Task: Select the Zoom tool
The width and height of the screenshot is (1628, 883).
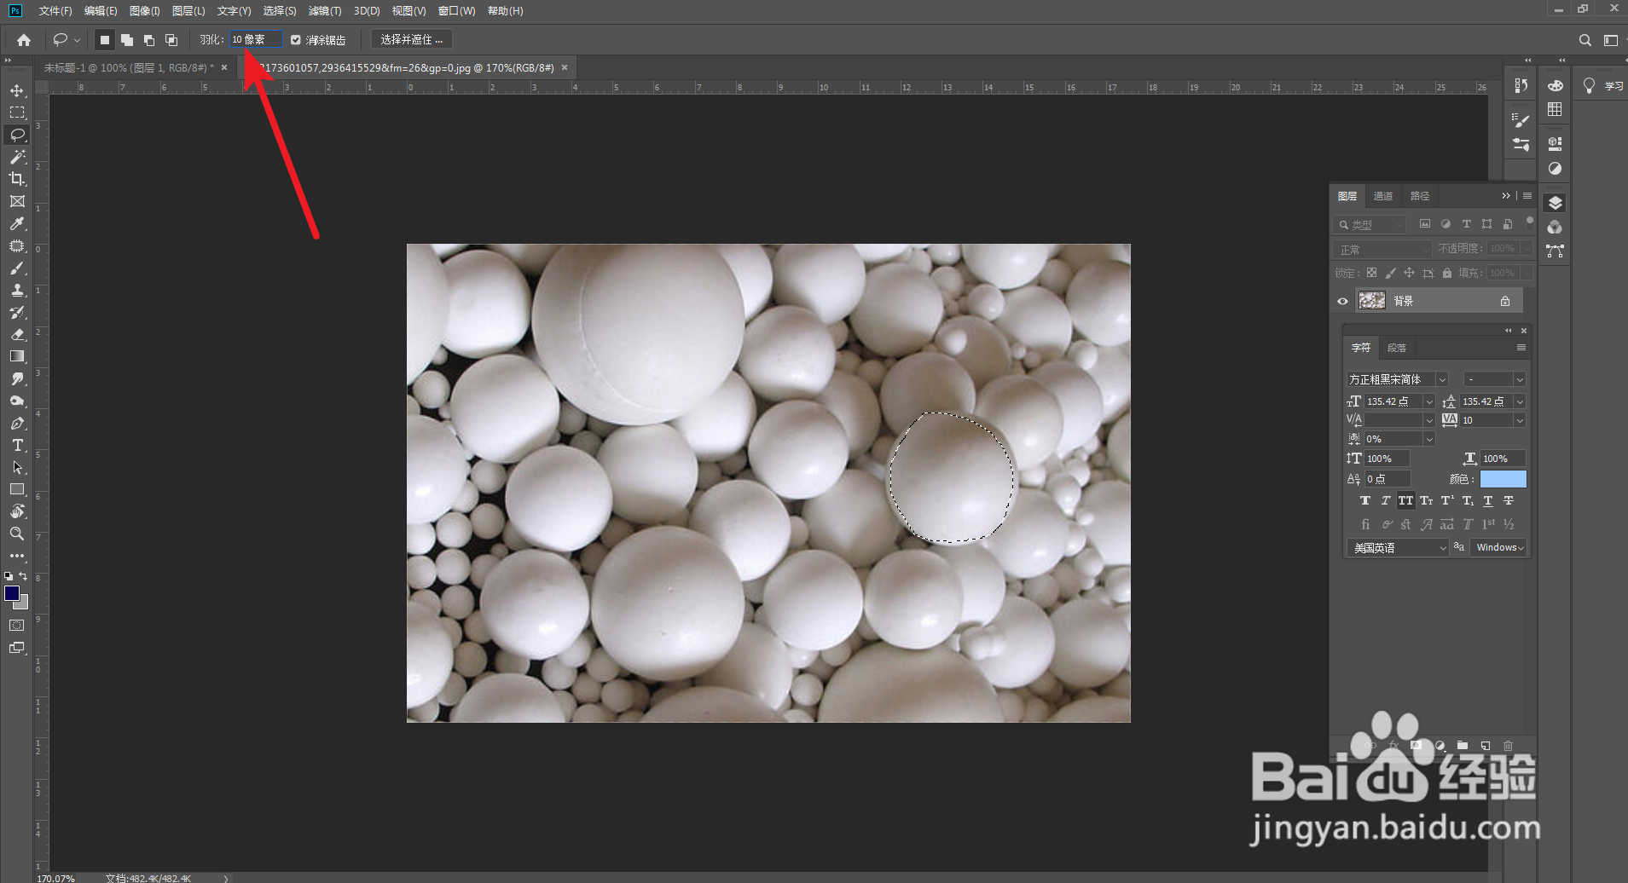Action: pos(17,534)
